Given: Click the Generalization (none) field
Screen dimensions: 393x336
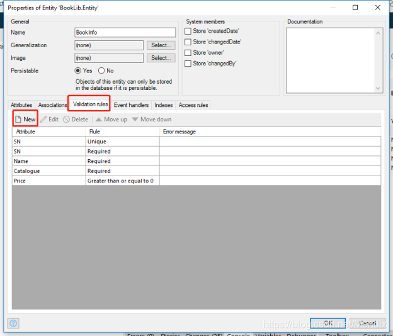Looking at the screenshot, I should (x=109, y=45).
